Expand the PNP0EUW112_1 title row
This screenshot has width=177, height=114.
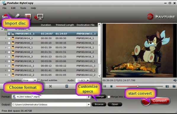tap(6, 70)
